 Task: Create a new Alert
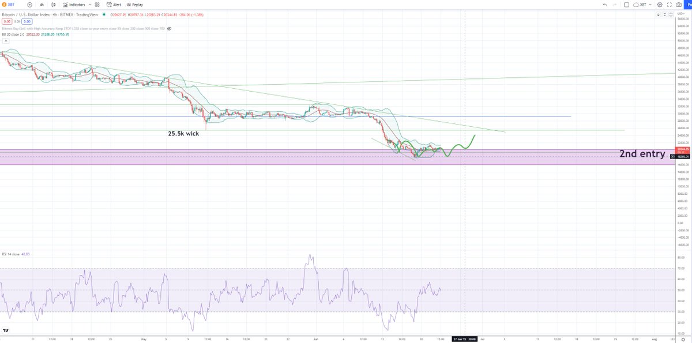114,5
